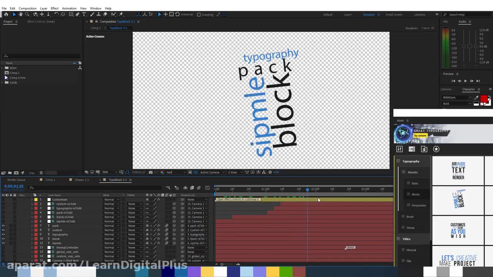Hide the 'pack' text layer
Viewport: 493px width, 277px height.
(x=3, y=226)
